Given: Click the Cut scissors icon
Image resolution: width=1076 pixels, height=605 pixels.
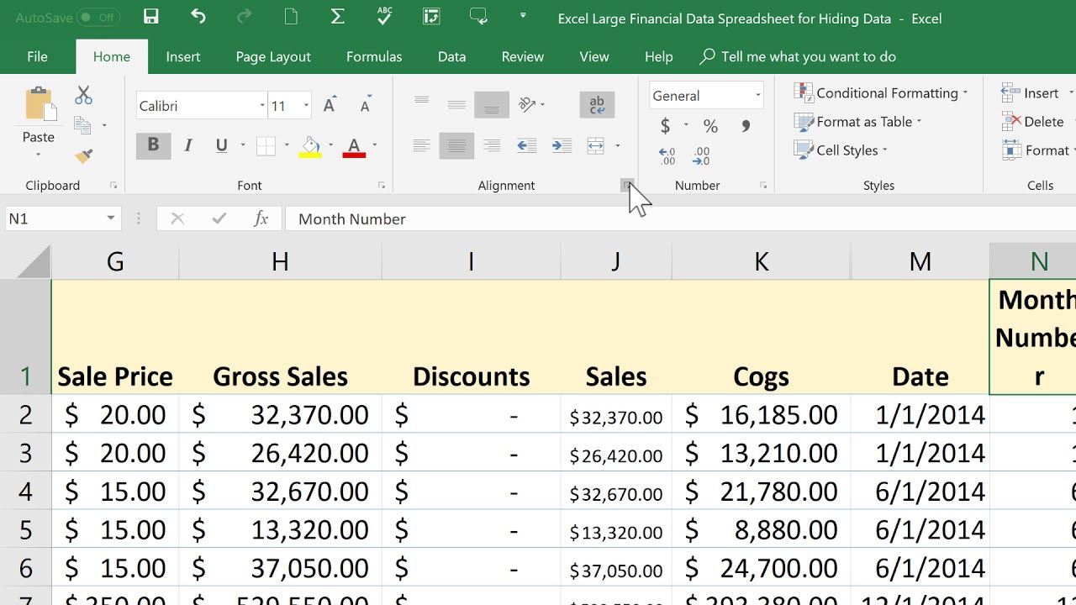Looking at the screenshot, I should tap(83, 95).
